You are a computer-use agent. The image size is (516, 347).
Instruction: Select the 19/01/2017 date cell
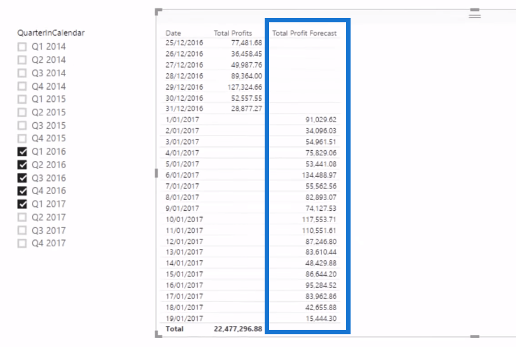(185, 318)
